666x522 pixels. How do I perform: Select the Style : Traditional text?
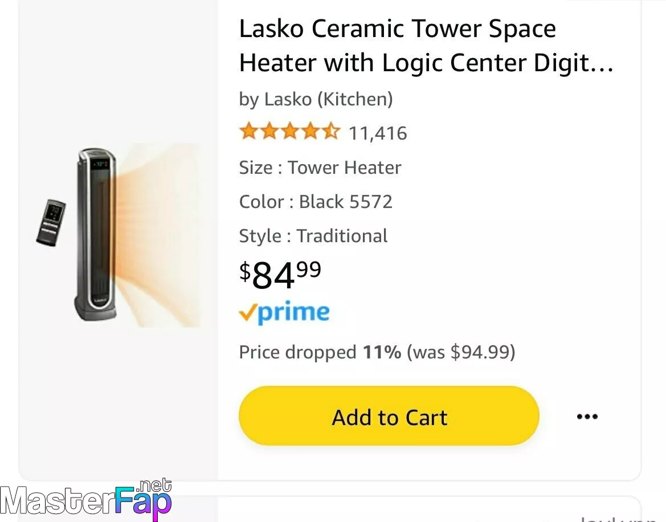pyautogui.click(x=313, y=236)
